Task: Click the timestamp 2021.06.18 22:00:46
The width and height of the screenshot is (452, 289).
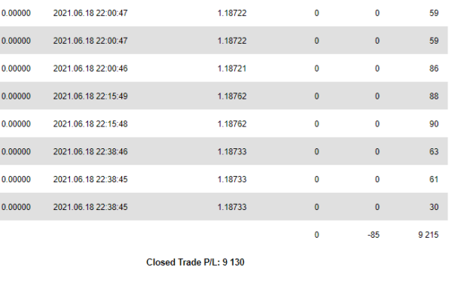Action: click(x=90, y=68)
